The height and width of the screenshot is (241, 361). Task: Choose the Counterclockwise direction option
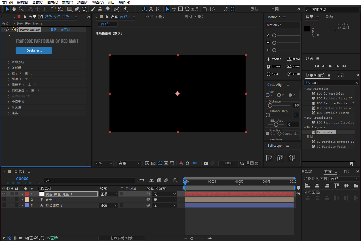coord(279,134)
